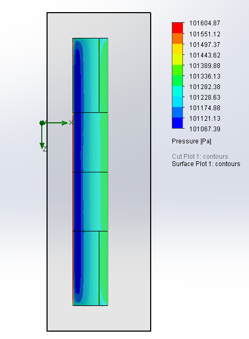Select Cut Plot 1: contours label
This screenshot has height=339, width=249.
[200, 156]
